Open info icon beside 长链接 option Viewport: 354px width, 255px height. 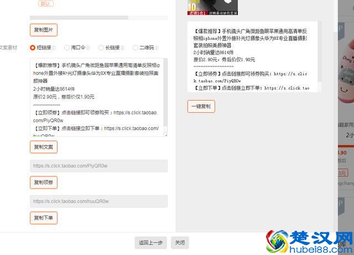(x=122, y=48)
